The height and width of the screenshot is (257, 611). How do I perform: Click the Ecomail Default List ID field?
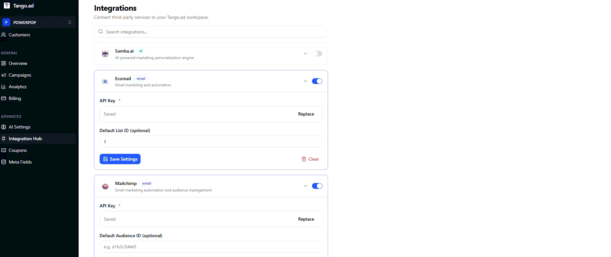coord(211,141)
